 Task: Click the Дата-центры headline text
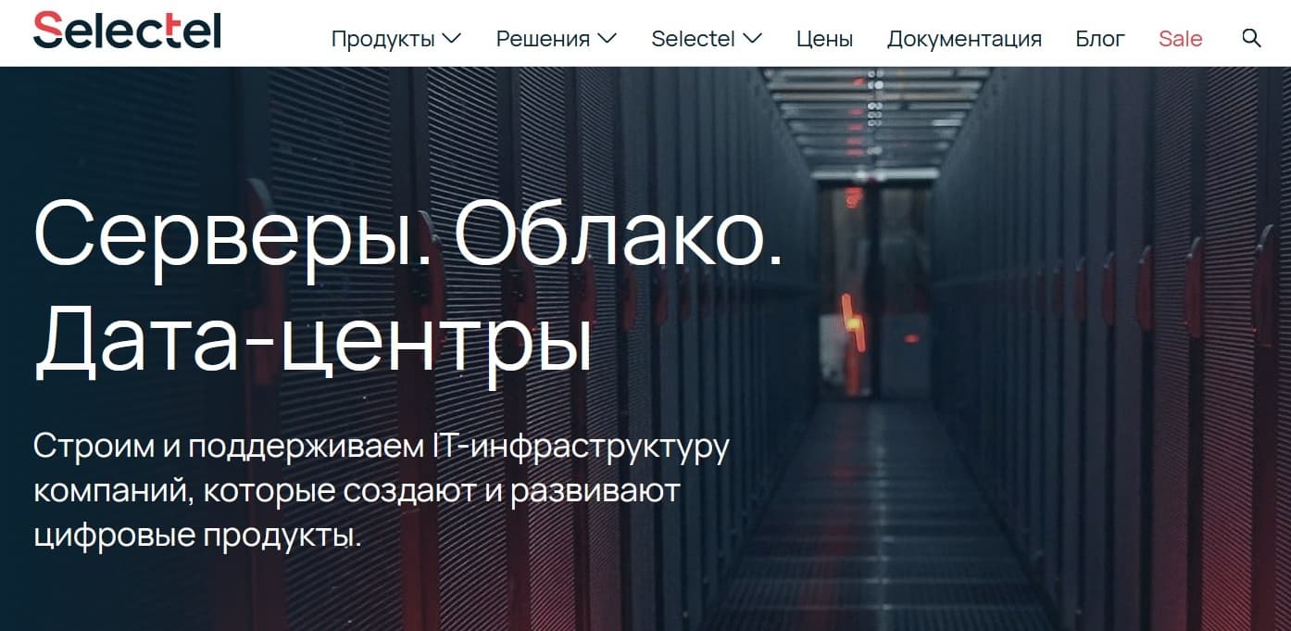[312, 342]
